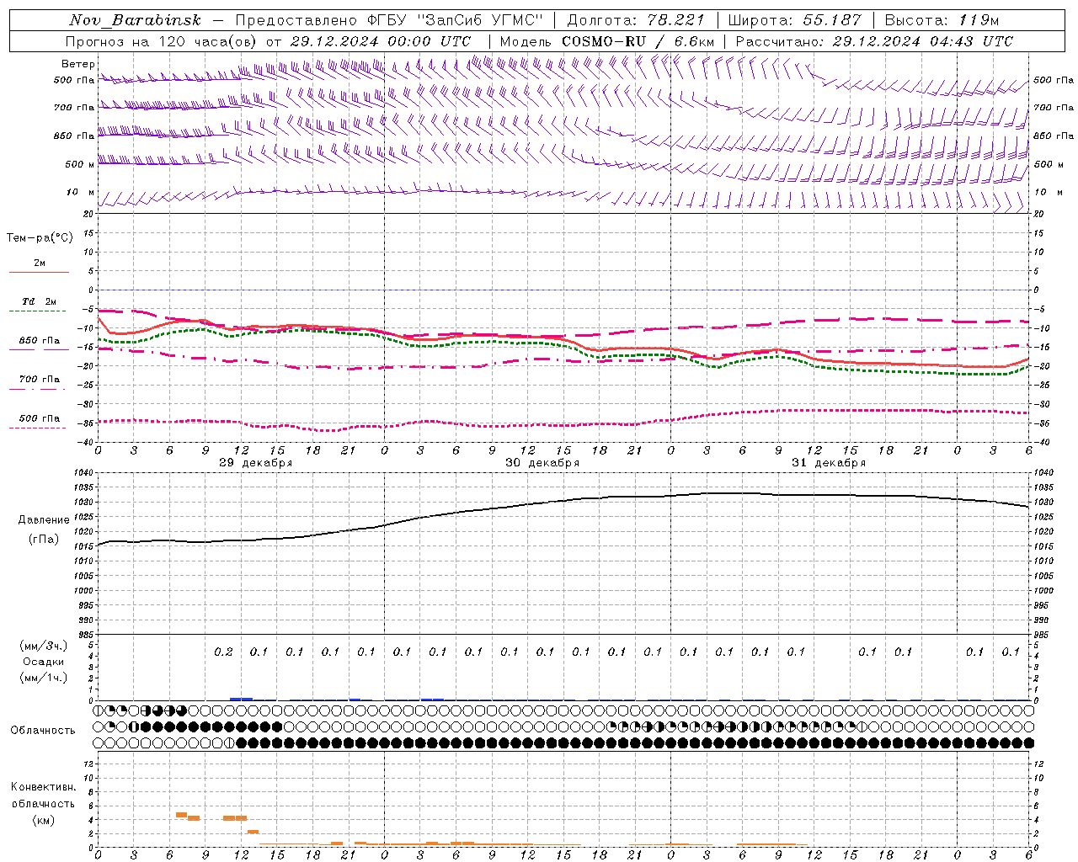Click the 0.2 precipitation amount value
This screenshot has width=1078, height=862.
(223, 652)
